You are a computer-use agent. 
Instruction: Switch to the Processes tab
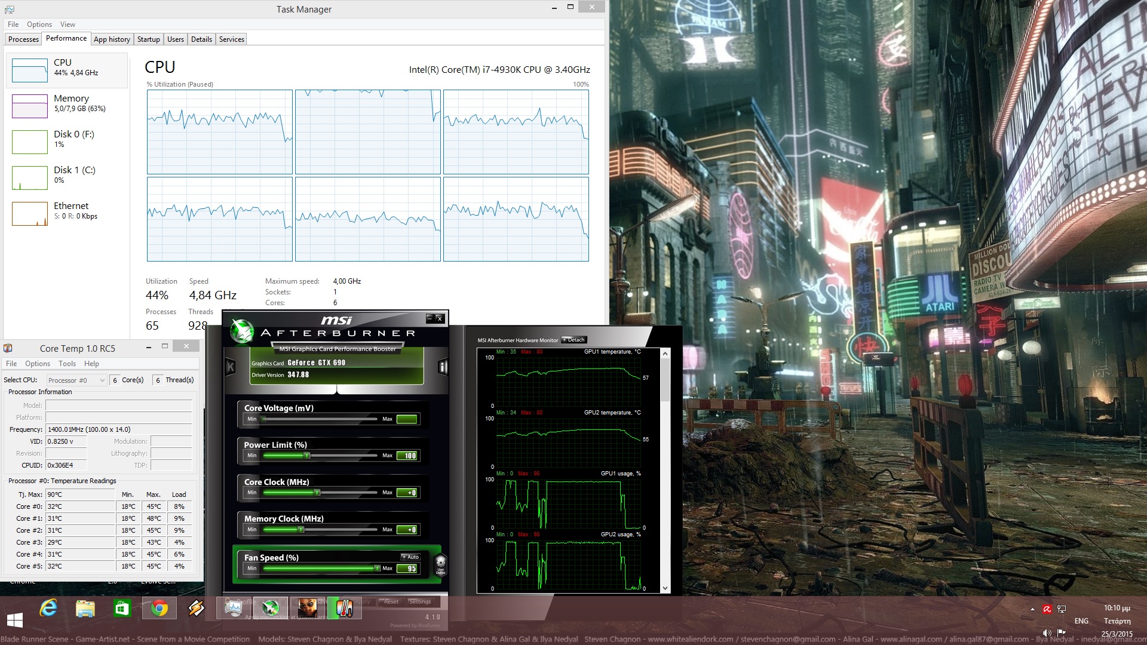23,39
